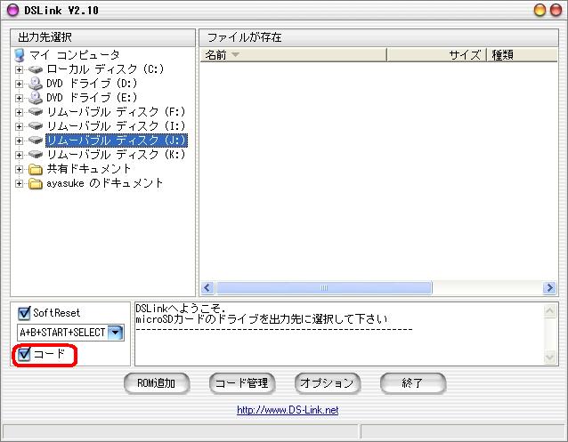
Task: Visit the http://www.DS-Link.net link
Action: (288, 410)
